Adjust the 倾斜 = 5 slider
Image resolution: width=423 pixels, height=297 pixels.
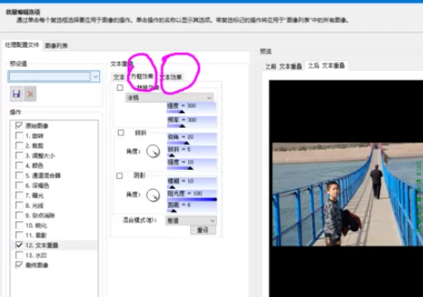pyautogui.click(x=192, y=152)
